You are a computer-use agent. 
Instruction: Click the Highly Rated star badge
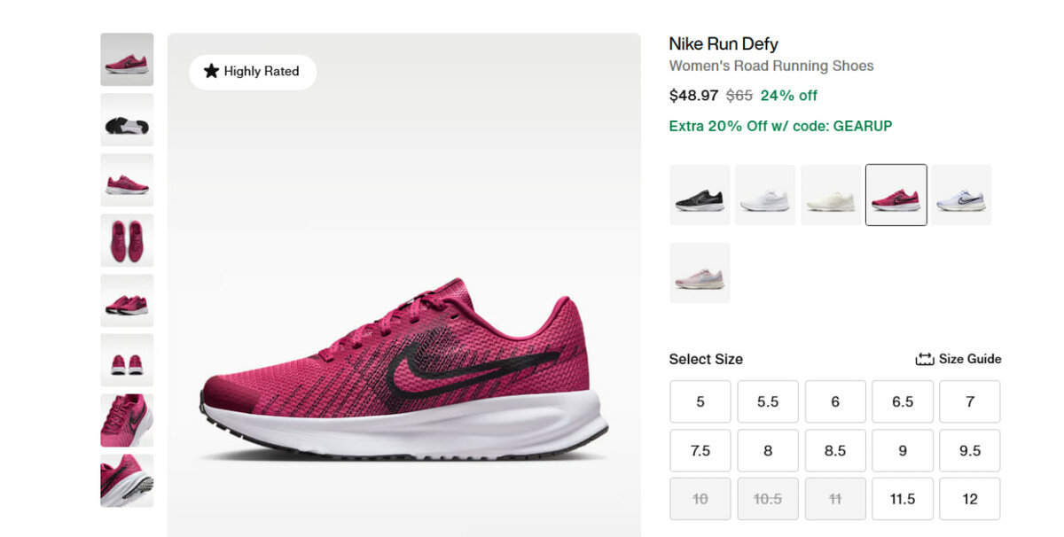(253, 72)
